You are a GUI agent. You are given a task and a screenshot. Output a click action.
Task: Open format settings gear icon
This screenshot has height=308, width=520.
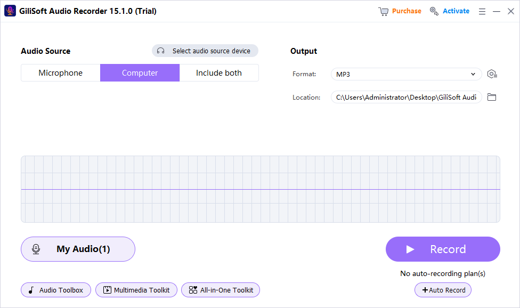click(x=492, y=74)
